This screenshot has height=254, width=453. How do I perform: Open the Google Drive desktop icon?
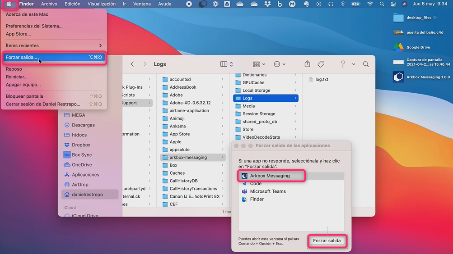[398, 47]
